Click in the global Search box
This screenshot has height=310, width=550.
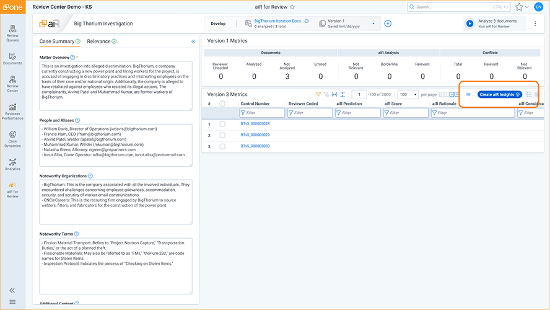[458, 7]
